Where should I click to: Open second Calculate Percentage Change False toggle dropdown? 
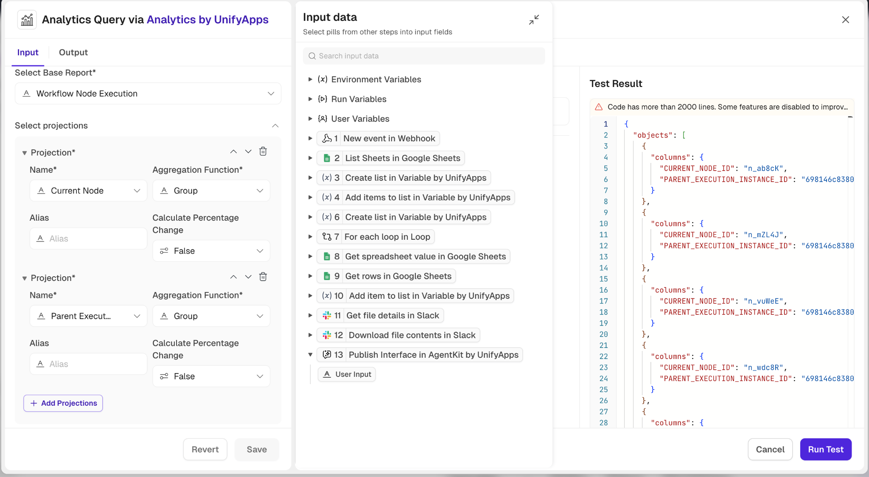coord(211,376)
